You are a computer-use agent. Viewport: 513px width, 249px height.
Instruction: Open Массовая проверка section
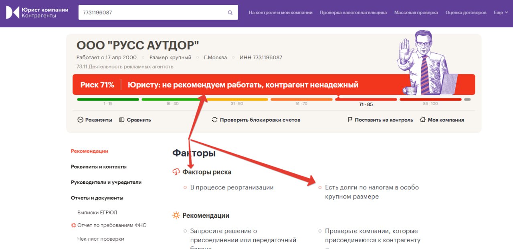pyautogui.click(x=416, y=12)
